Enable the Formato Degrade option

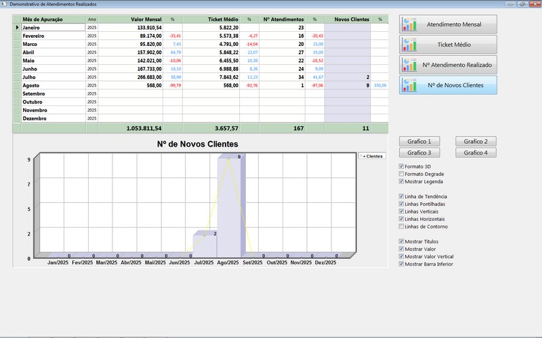click(402, 174)
